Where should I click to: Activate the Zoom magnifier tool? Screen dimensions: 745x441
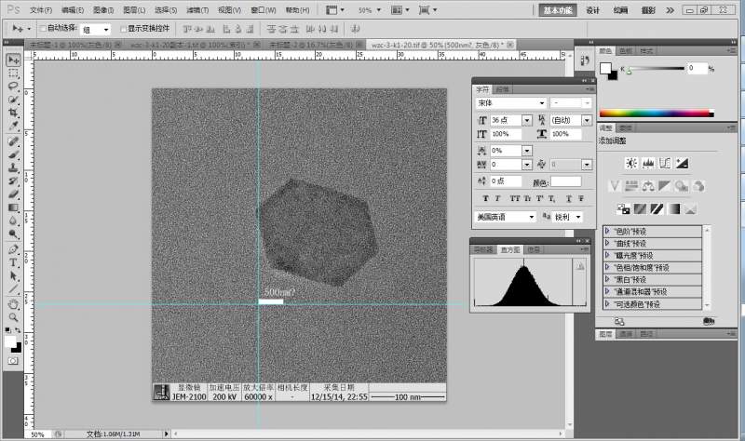14,316
